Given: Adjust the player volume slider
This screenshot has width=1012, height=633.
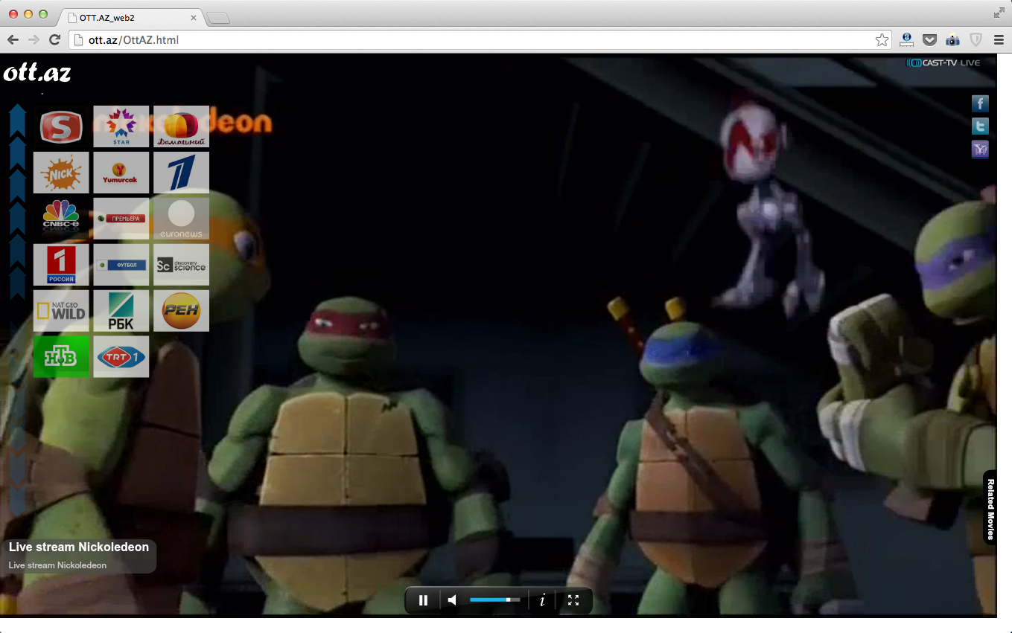Looking at the screenshot, I should tap(495, 600).
